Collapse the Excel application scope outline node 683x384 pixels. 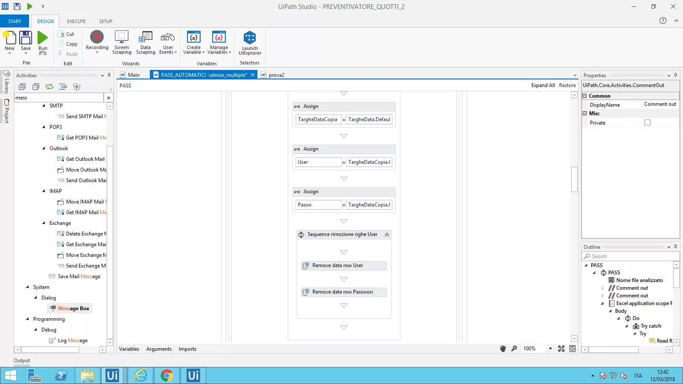click(602, 303)
